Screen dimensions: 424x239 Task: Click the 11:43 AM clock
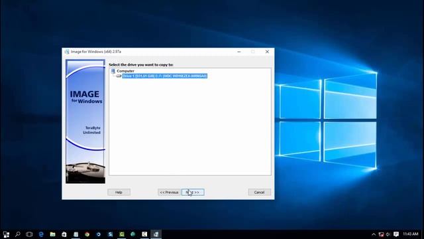coord(411,234)
